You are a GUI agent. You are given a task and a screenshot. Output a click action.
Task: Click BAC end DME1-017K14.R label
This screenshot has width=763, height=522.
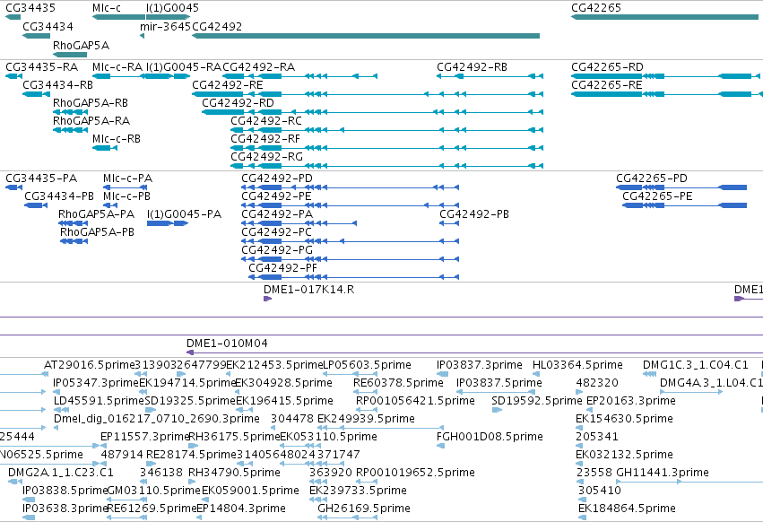[308, 290]
